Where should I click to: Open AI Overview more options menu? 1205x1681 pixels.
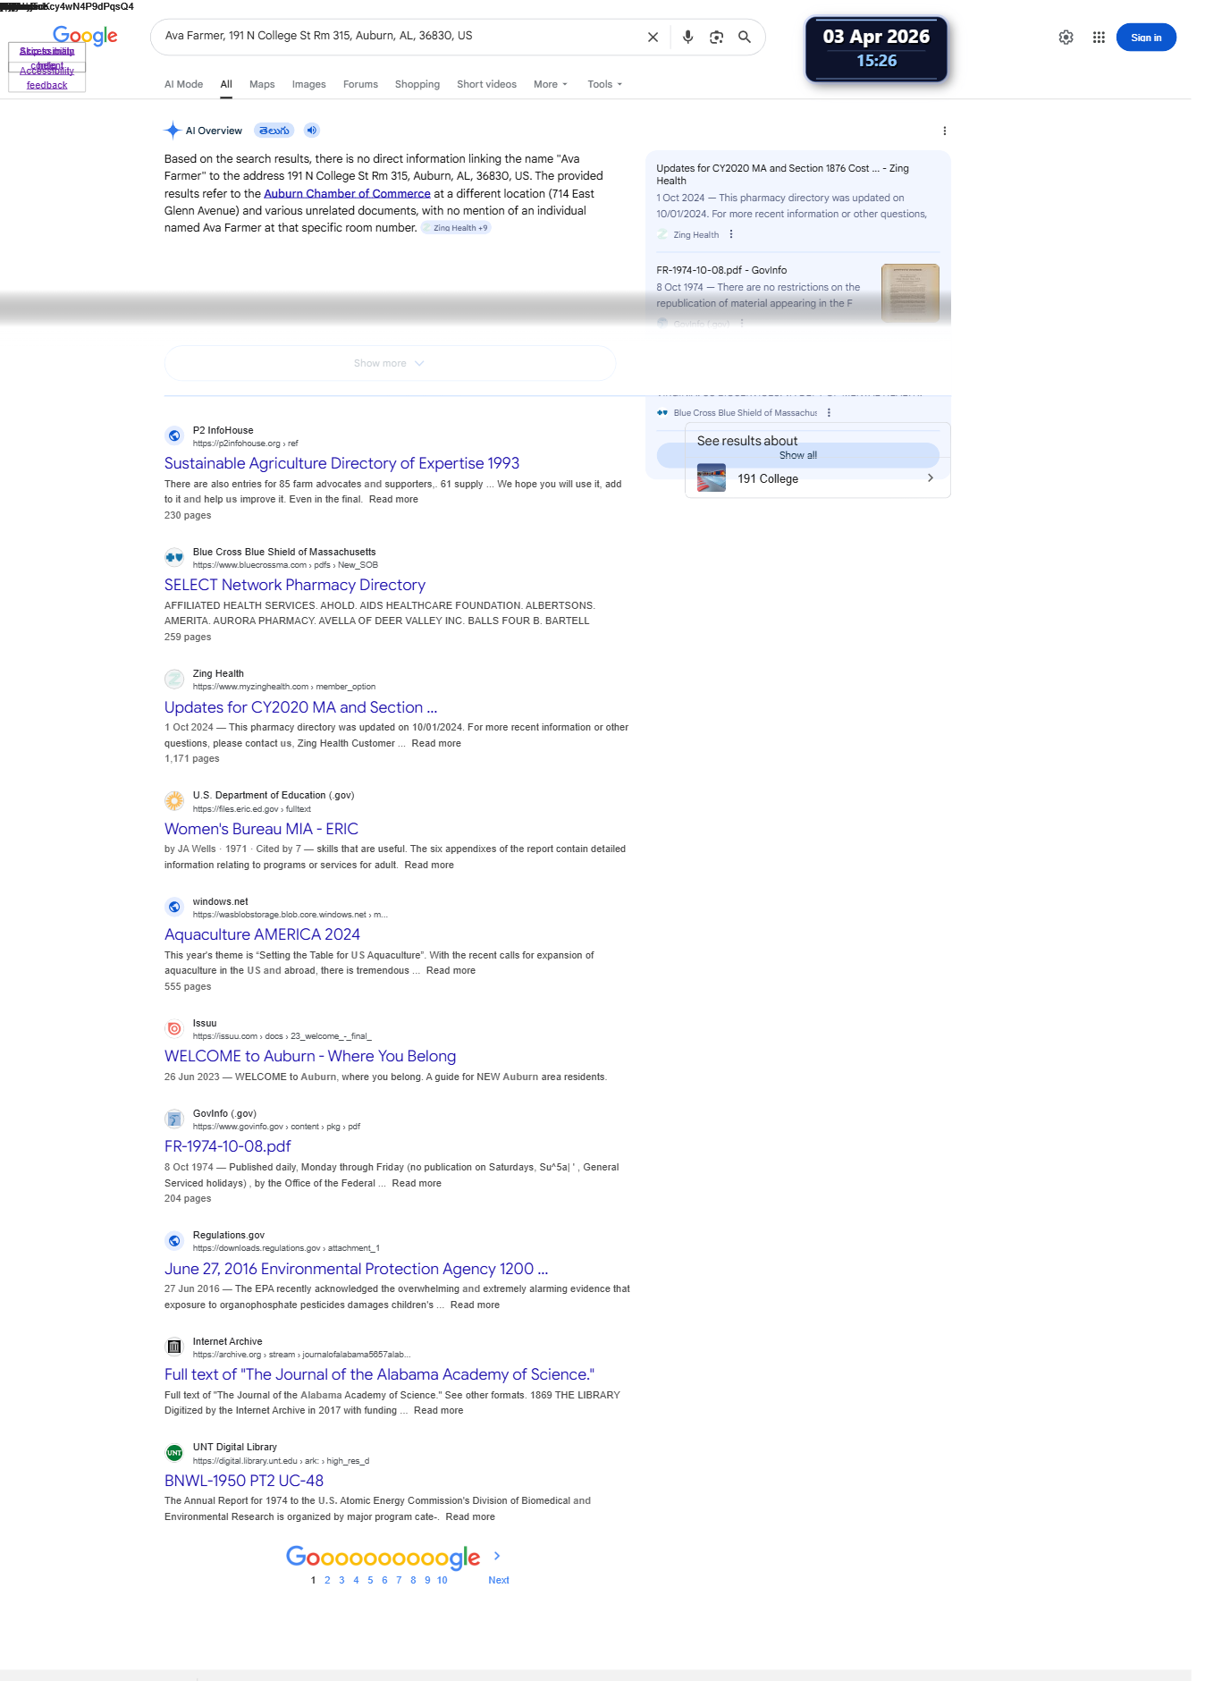tap(944, 131)
